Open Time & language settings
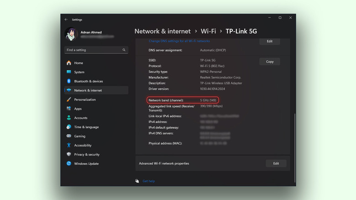 click(x=86, y=127)
